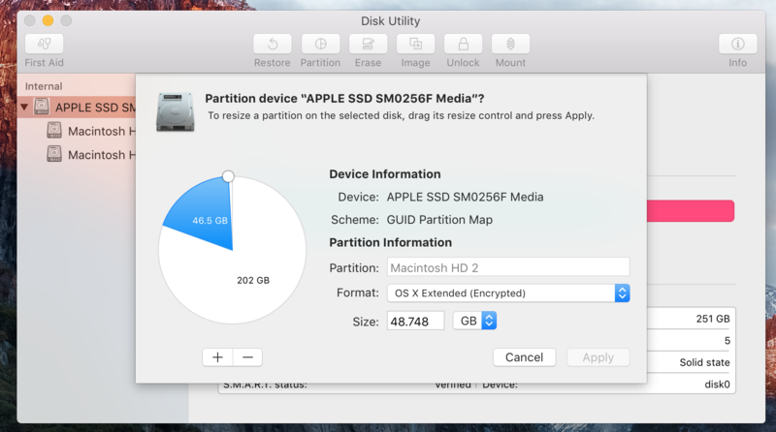Screen dimensions: 776x432
Task: Click the "APPLE SSD SM0256F Media" device text
Action: 465,197
